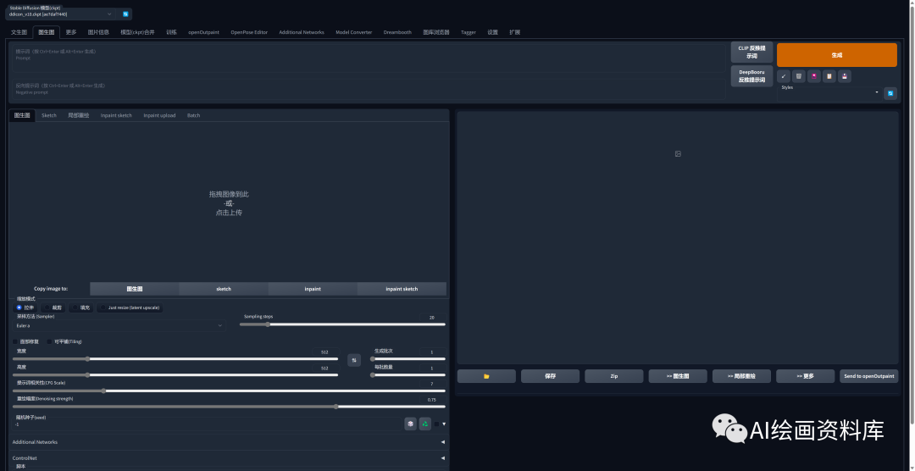Save current prompt as style with floppy icon
Viewport: 915px width, 471px height.
point(845,76)
